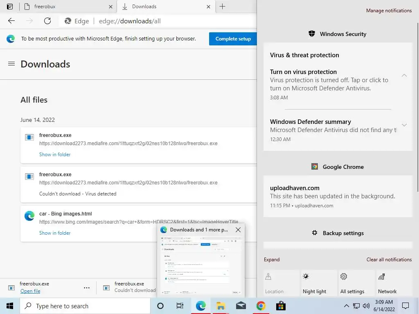The height and width of the screenshot is (314, 419).
Task: Launch Google Chrome from the taskbar
Action: (261, 306)
